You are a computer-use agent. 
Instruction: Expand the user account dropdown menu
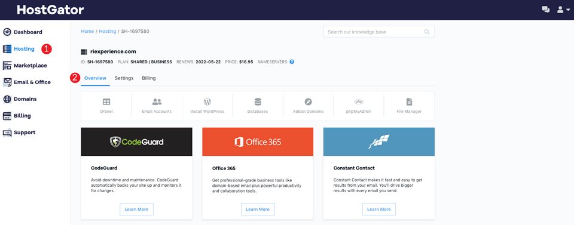tap(563, 10)
